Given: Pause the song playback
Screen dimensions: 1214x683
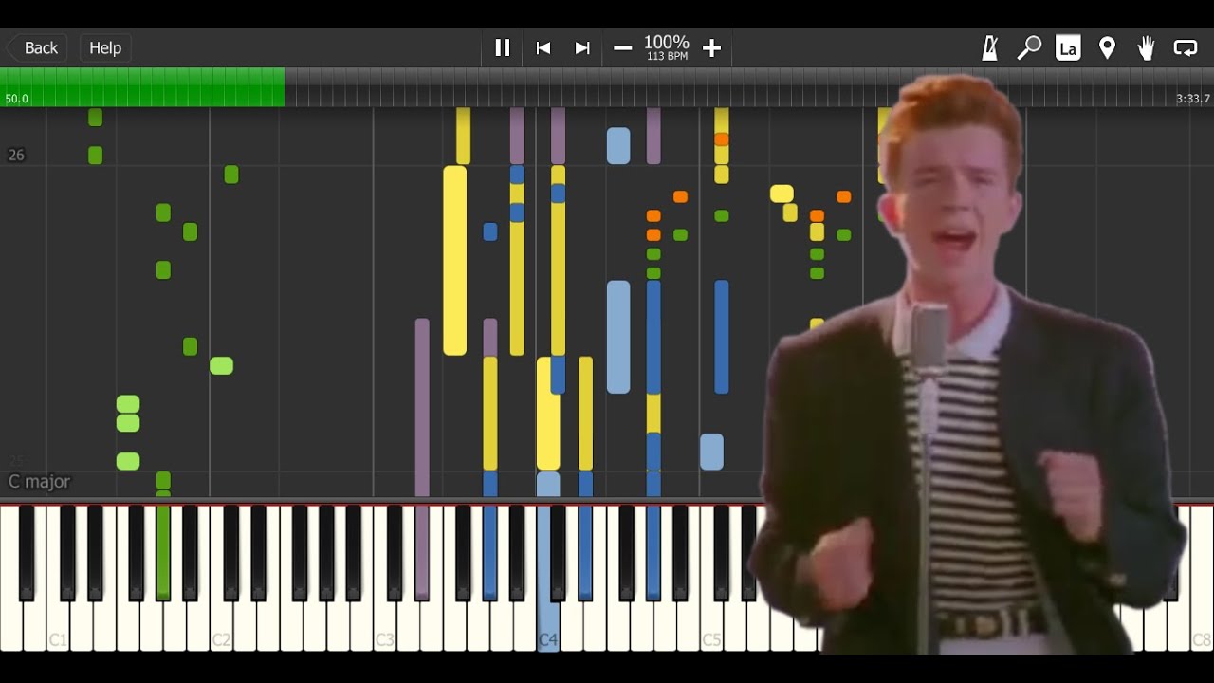Looking at the screenshot, I should tap(503, 47).
